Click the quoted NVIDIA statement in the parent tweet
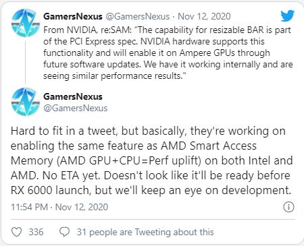Viewport: 304px width, 246px height. point(168,53)
